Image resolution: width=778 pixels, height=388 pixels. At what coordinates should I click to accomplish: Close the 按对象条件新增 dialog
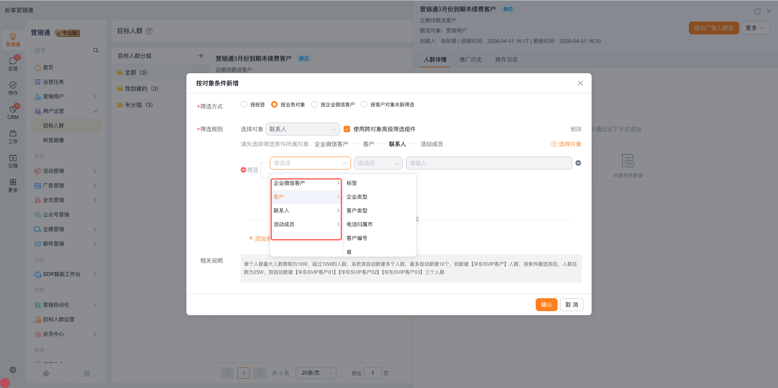[580, 83]
